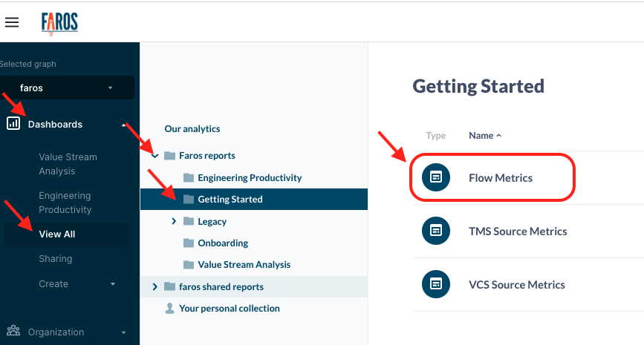Open the selected graph faros dropdown
Viewport: 644px width, 345px height.
point(67,88)
